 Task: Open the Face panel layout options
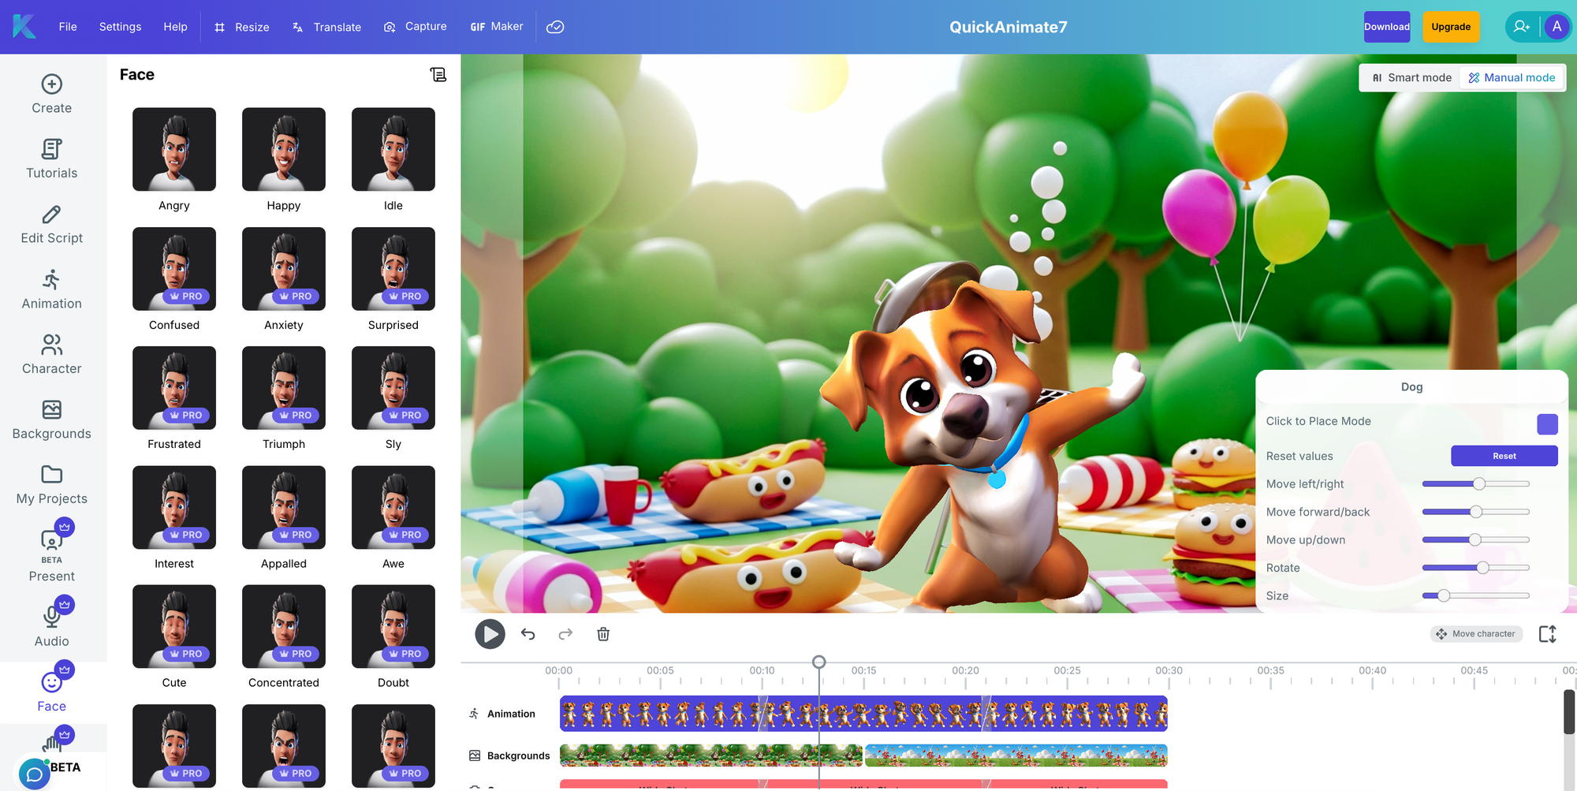(438, 73)
